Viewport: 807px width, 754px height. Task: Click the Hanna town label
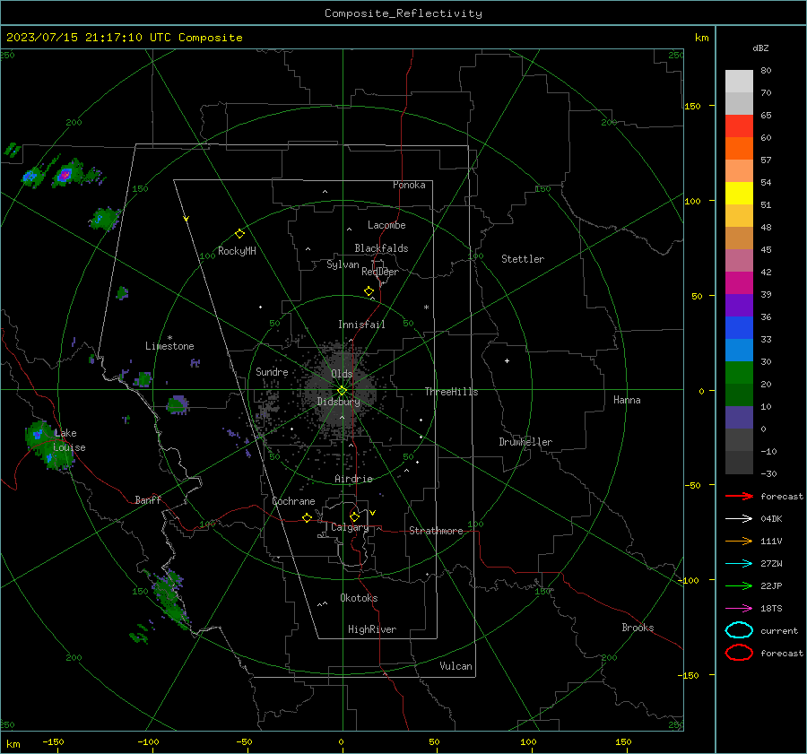pos(627,400)
